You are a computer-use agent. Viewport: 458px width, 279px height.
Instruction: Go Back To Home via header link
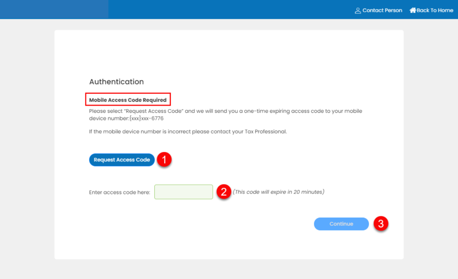(431, 10)
